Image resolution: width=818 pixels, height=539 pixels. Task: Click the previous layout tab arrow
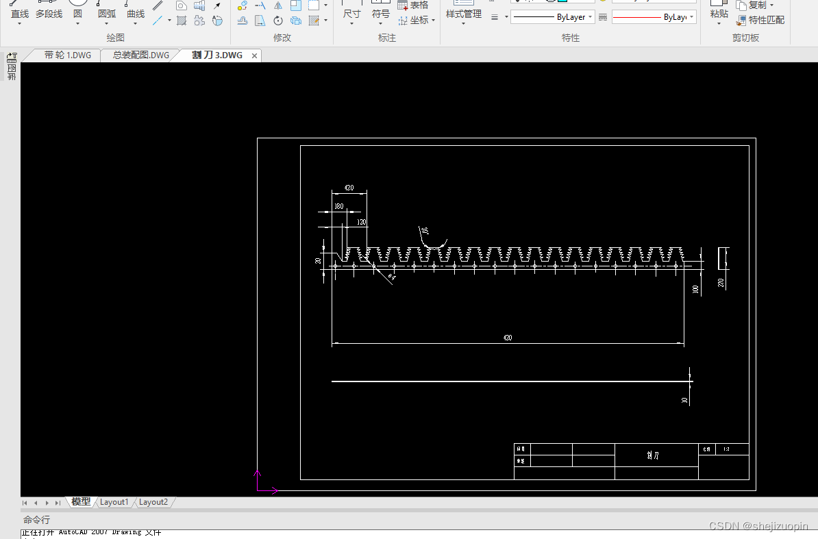[36, 503]
